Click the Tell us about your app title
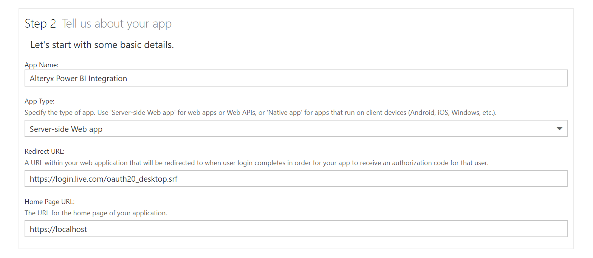This screenshot has width=593, height=258. (117, 23)
